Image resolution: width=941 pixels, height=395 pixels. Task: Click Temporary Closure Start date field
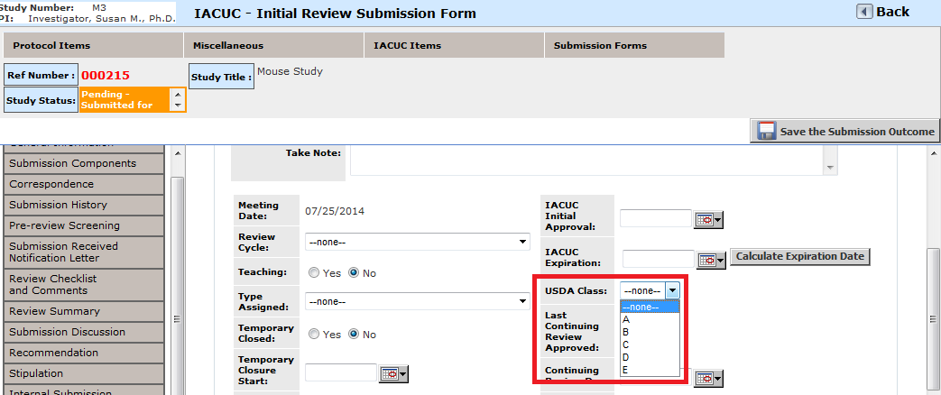click(341, 372)
